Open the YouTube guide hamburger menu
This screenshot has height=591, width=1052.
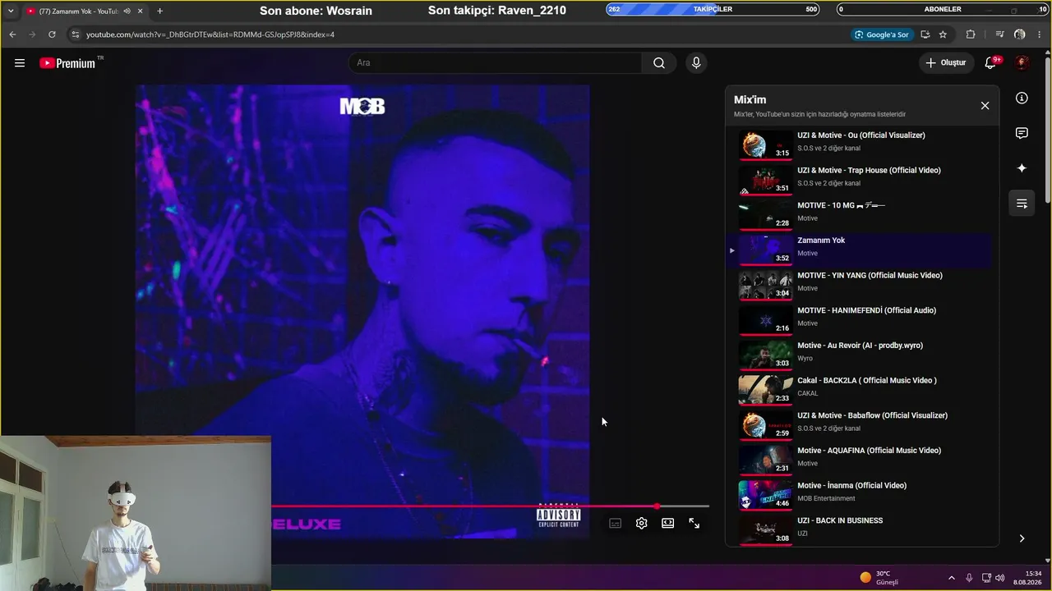[x=20, y=63]
